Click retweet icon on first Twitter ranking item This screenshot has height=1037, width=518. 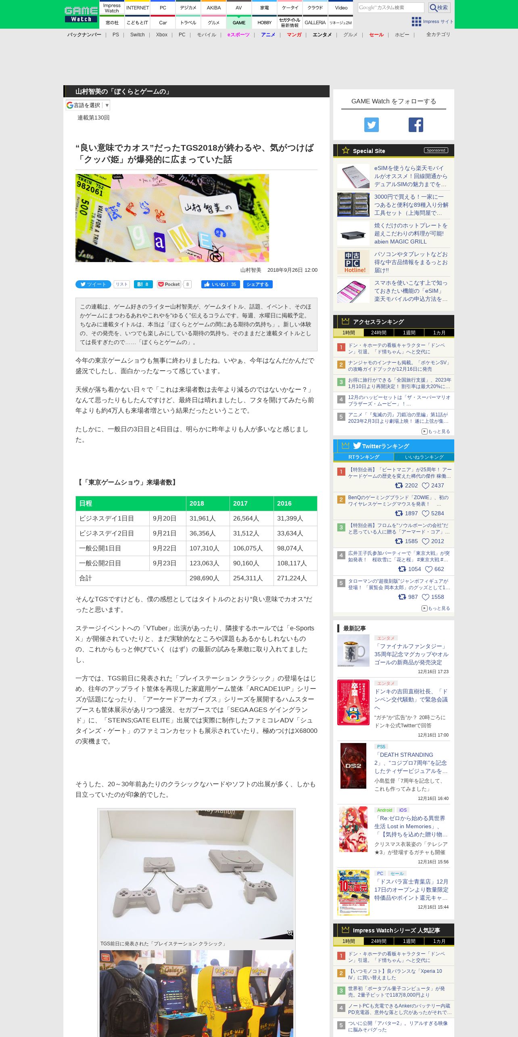tap(399, 486)
